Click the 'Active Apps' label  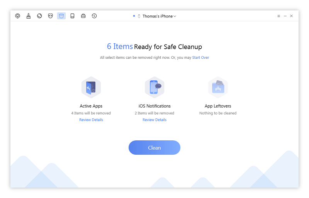[91, 106]
